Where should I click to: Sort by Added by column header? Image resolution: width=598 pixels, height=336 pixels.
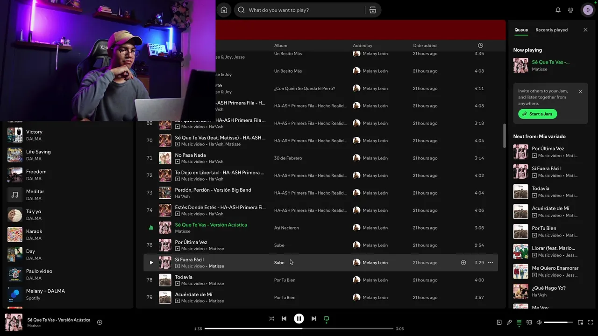point(363,45)
